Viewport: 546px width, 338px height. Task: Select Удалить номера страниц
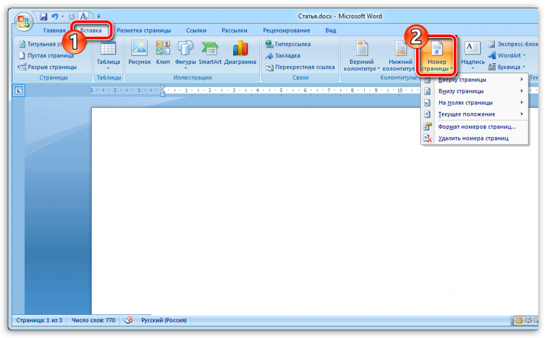point(474,138)
